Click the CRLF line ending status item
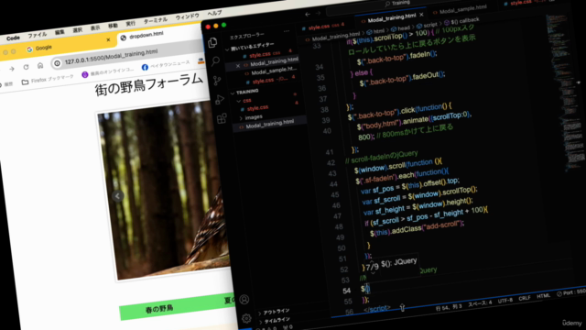Viewport: 586px width, 330px height. pos(525,298)
